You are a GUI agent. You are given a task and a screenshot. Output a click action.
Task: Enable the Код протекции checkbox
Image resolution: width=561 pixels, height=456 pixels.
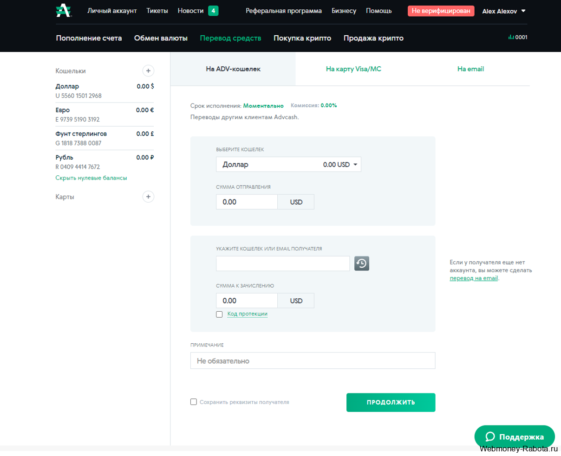[x=219, y=315]
